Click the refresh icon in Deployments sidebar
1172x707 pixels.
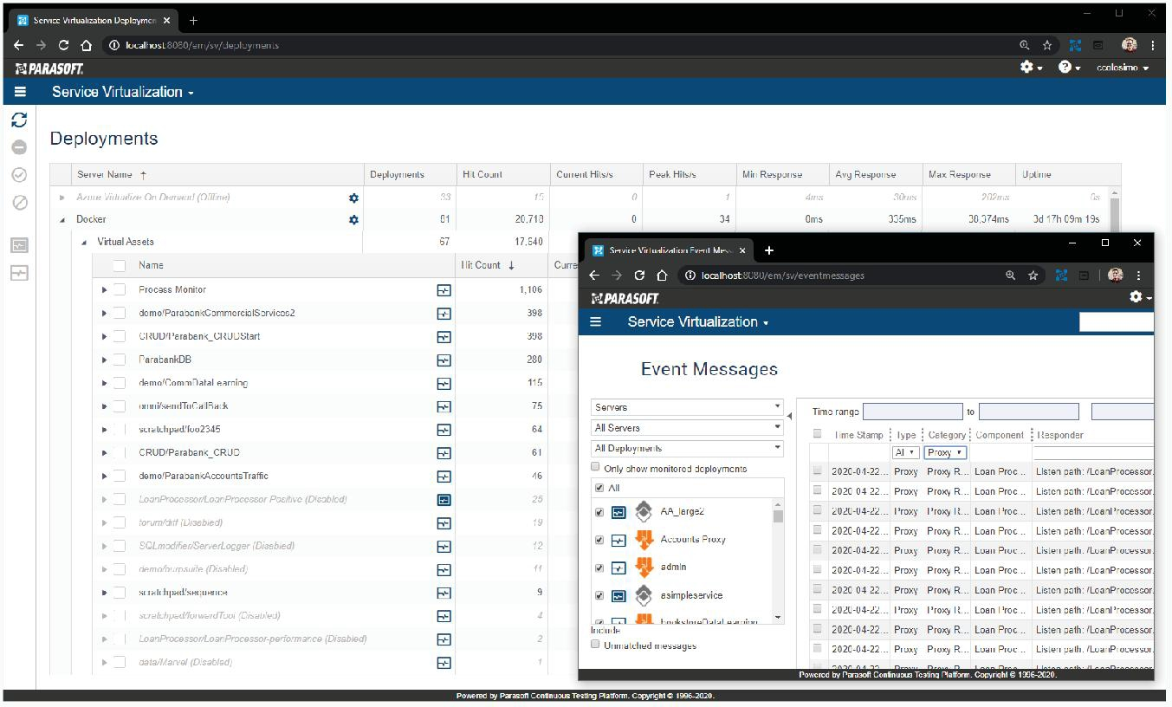click(x=19, y=120)
